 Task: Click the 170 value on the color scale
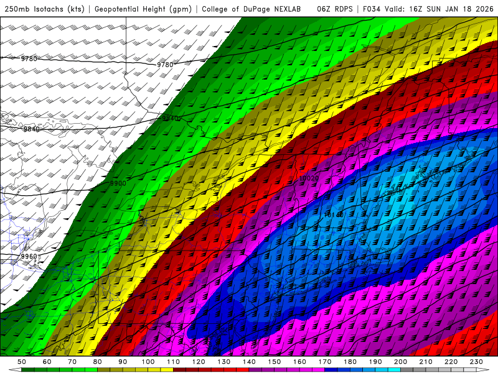tap(324, 362)
